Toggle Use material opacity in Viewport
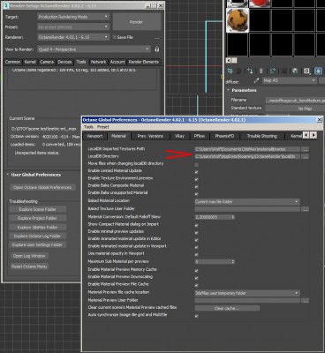This screenshot has height=353, width=325. pos(196,254)
